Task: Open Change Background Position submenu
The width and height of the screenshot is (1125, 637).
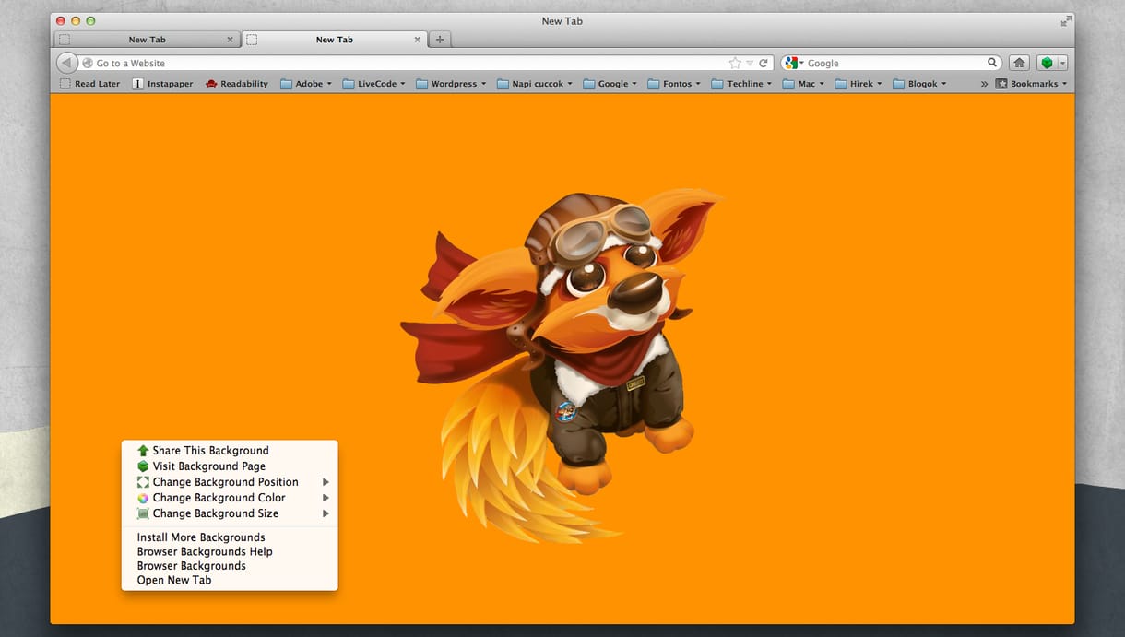Action: [x=230, y=482]
